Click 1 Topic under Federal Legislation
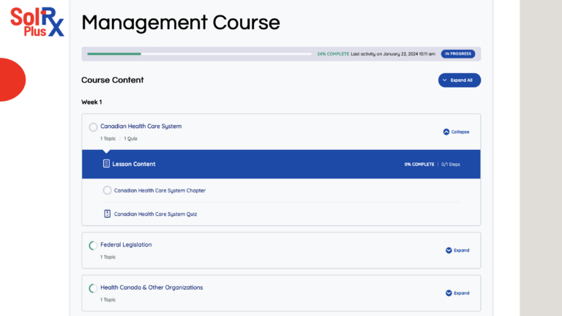562x316 pixels. [108, 257]
